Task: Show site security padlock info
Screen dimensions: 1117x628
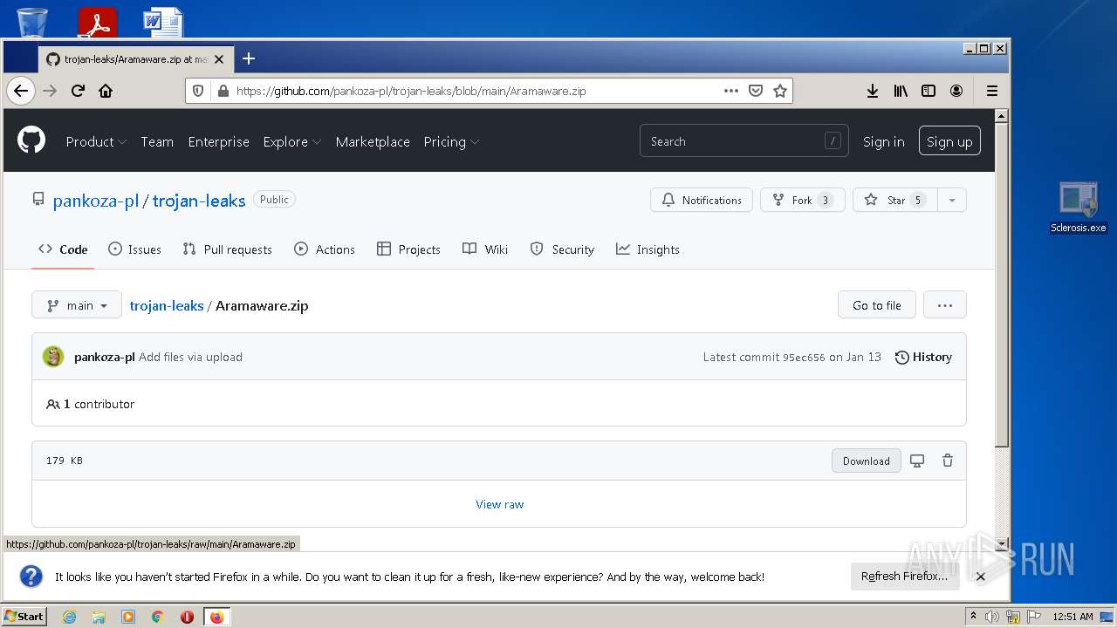Action: pyautogui.click(x=223, y=91)
